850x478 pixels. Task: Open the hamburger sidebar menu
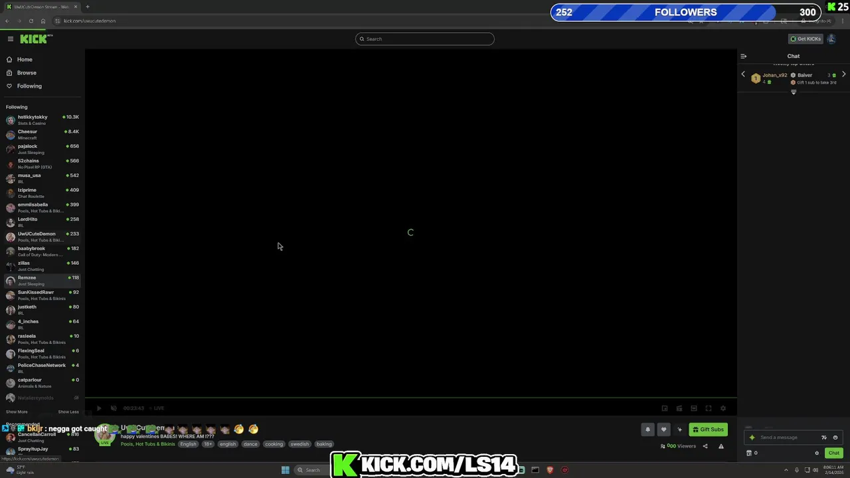11,39
